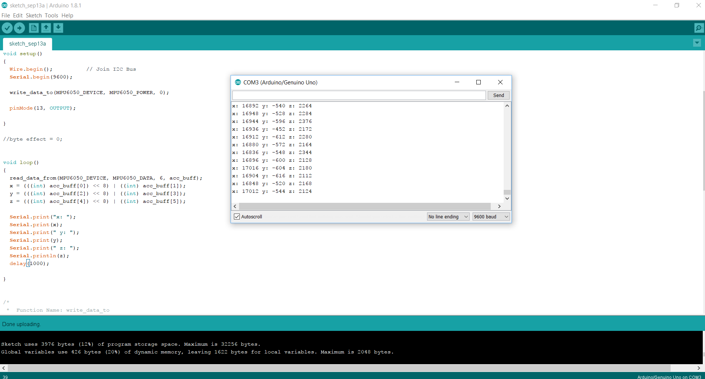Image resolution: width=705 pixels, height=379 pixels.
Task: Click the Save sketch down-arrow icon
Action: coord(58,28)
